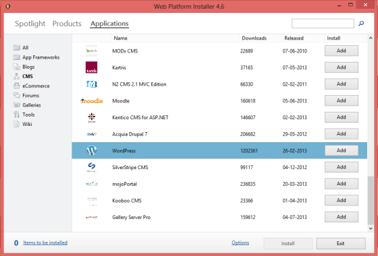The height and width of the screenshot is (256, 378).
Task: Select the Applications tab
Action: point(109,24)
